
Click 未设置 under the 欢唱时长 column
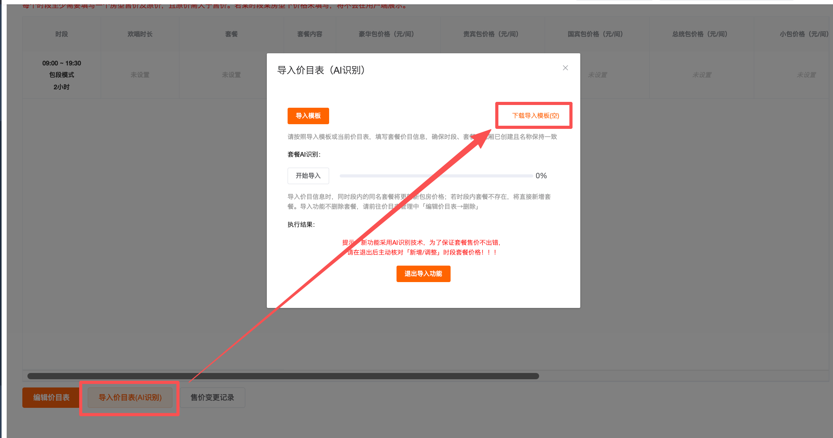(140, 75)
